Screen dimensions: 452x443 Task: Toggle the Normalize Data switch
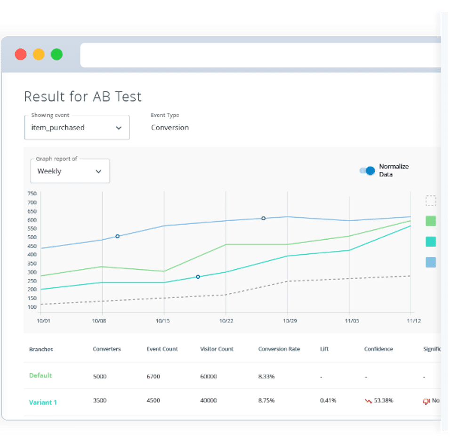coord(367,171)
